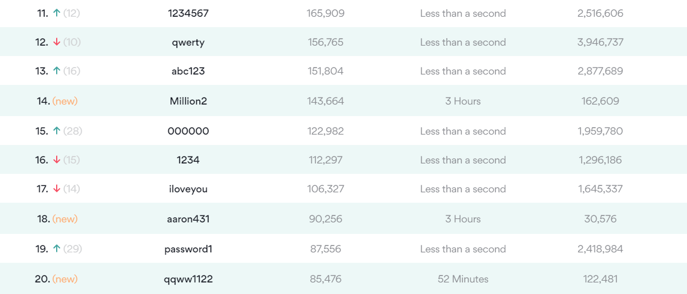
Task: Click the red down arrow beside rank 17
Action: [x=56, y=189]
